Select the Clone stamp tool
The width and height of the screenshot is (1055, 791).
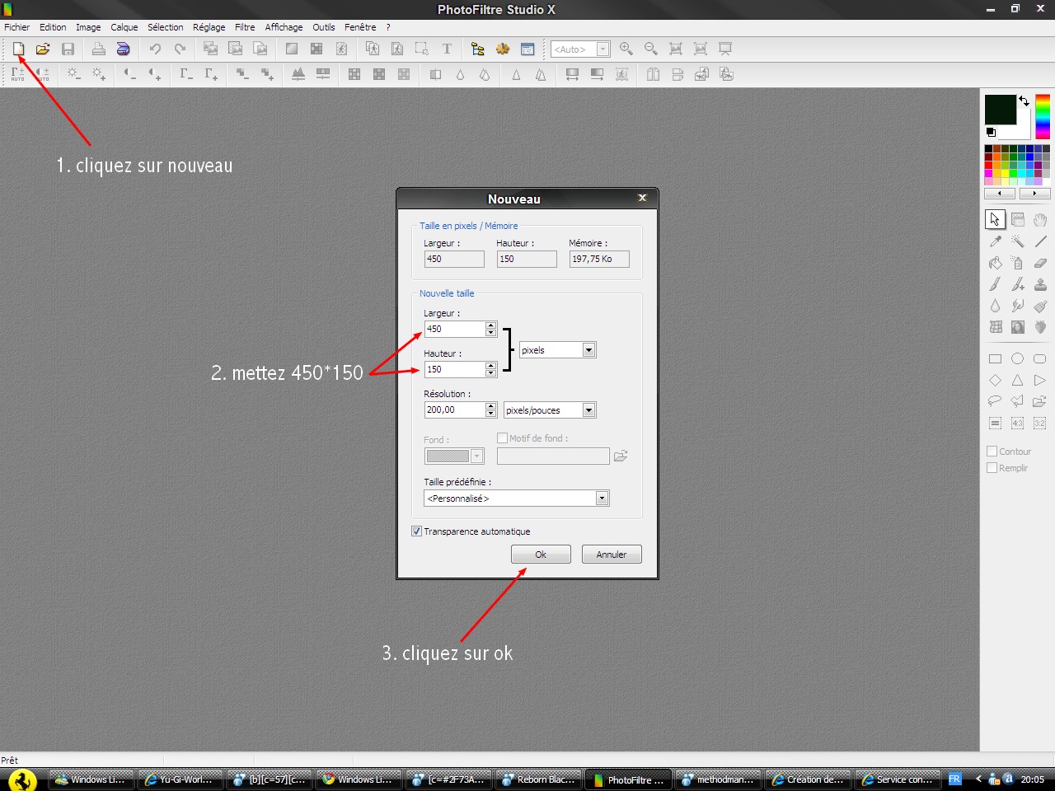tap(1040, 284)
